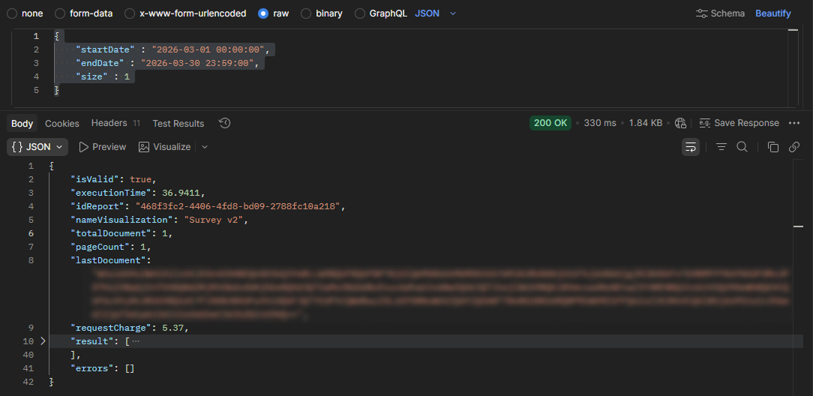Click the "Survey v2" nameVisualization value
The width and height of the screenshot is (813, 396).
[214, 220]
